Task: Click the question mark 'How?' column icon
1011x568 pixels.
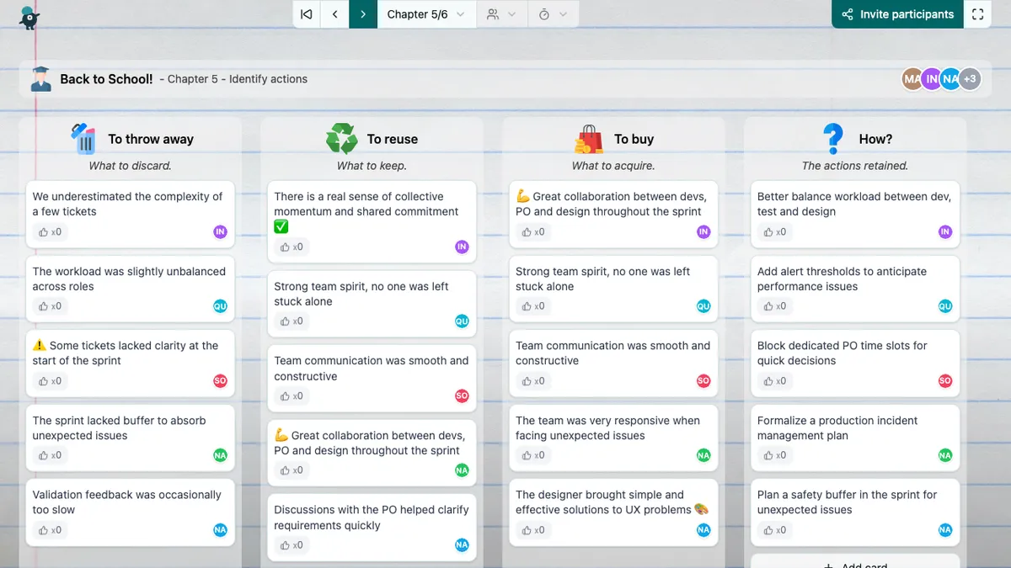Action: pos(833,139)
